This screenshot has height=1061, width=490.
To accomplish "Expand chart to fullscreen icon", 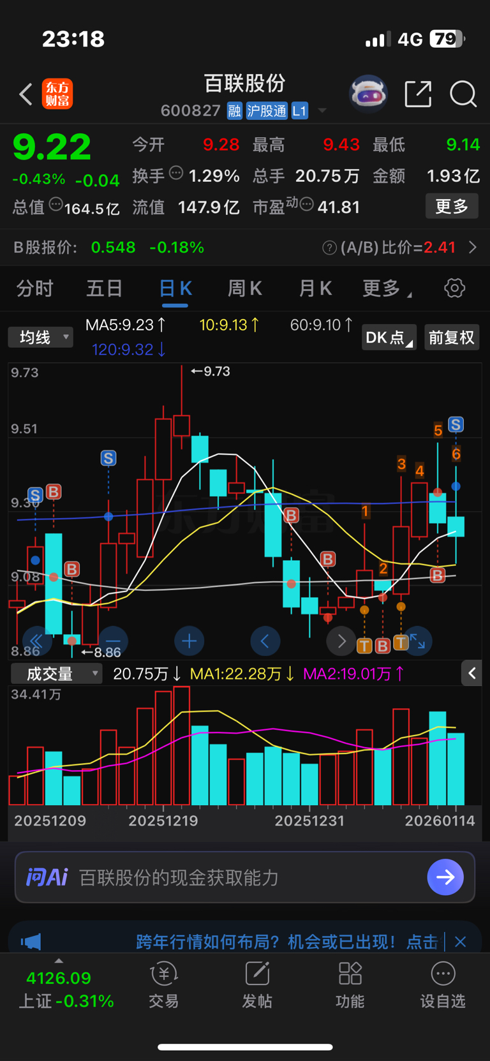I will 418,641.
